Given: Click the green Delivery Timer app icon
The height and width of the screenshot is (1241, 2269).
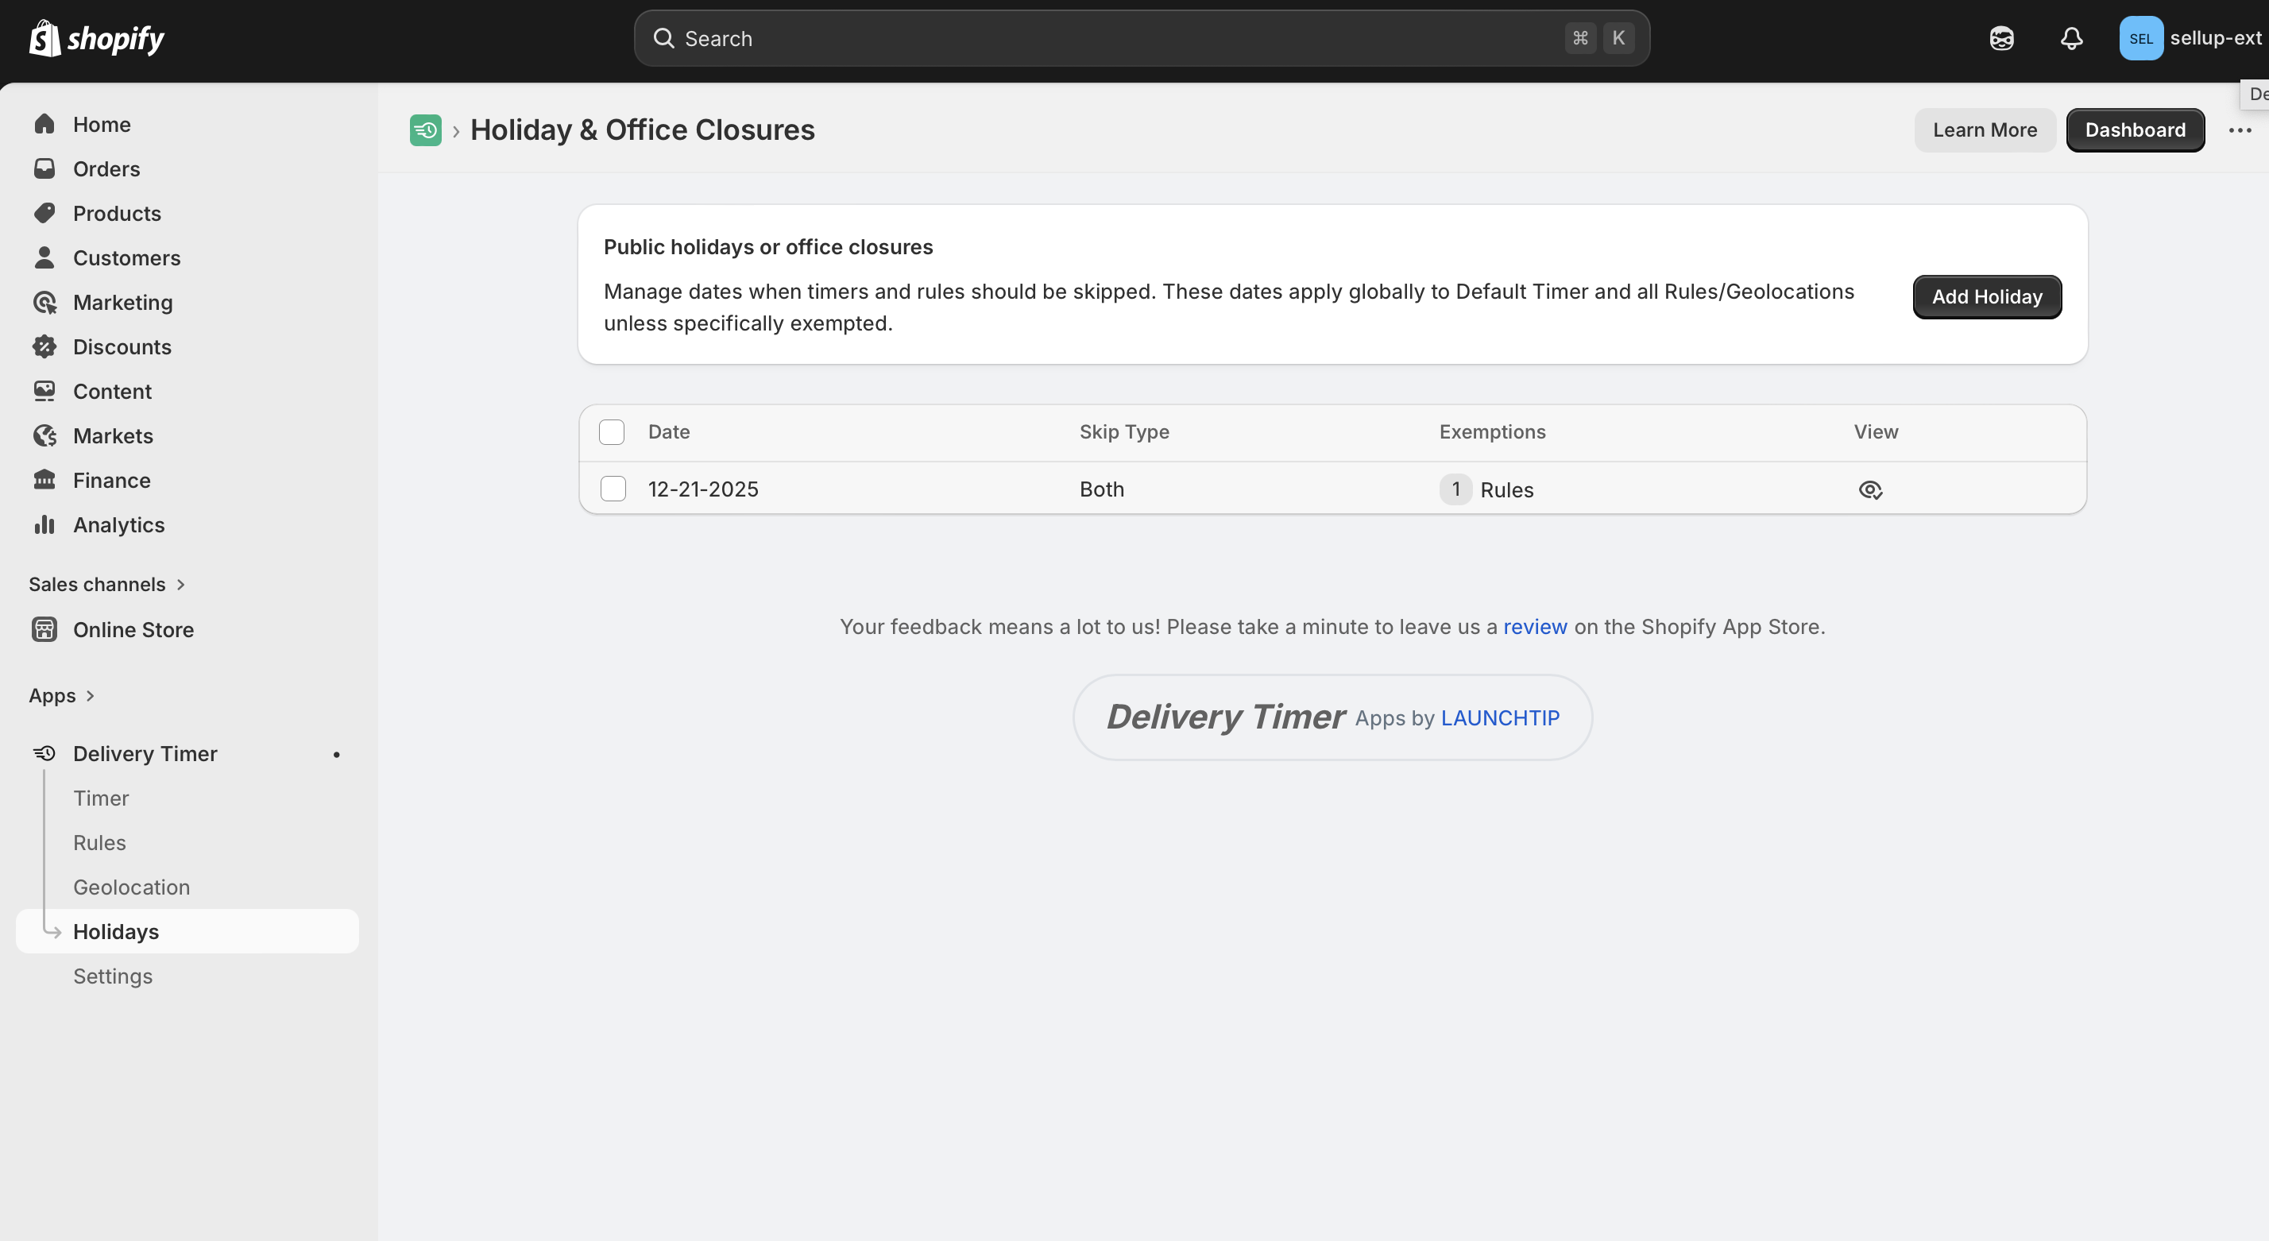Looking at the screenshot, I should (426, 130).
